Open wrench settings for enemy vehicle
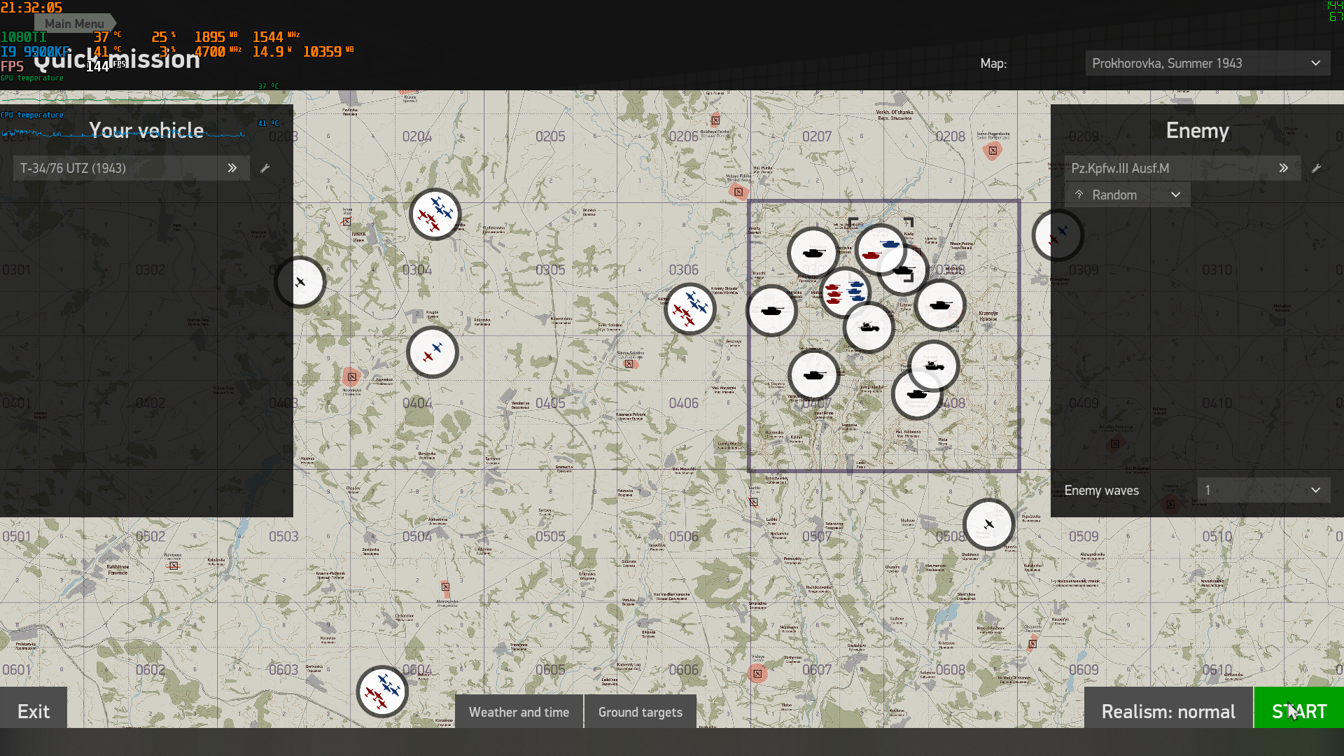The image size is (1344, 756). click(x=1316, y=168)
